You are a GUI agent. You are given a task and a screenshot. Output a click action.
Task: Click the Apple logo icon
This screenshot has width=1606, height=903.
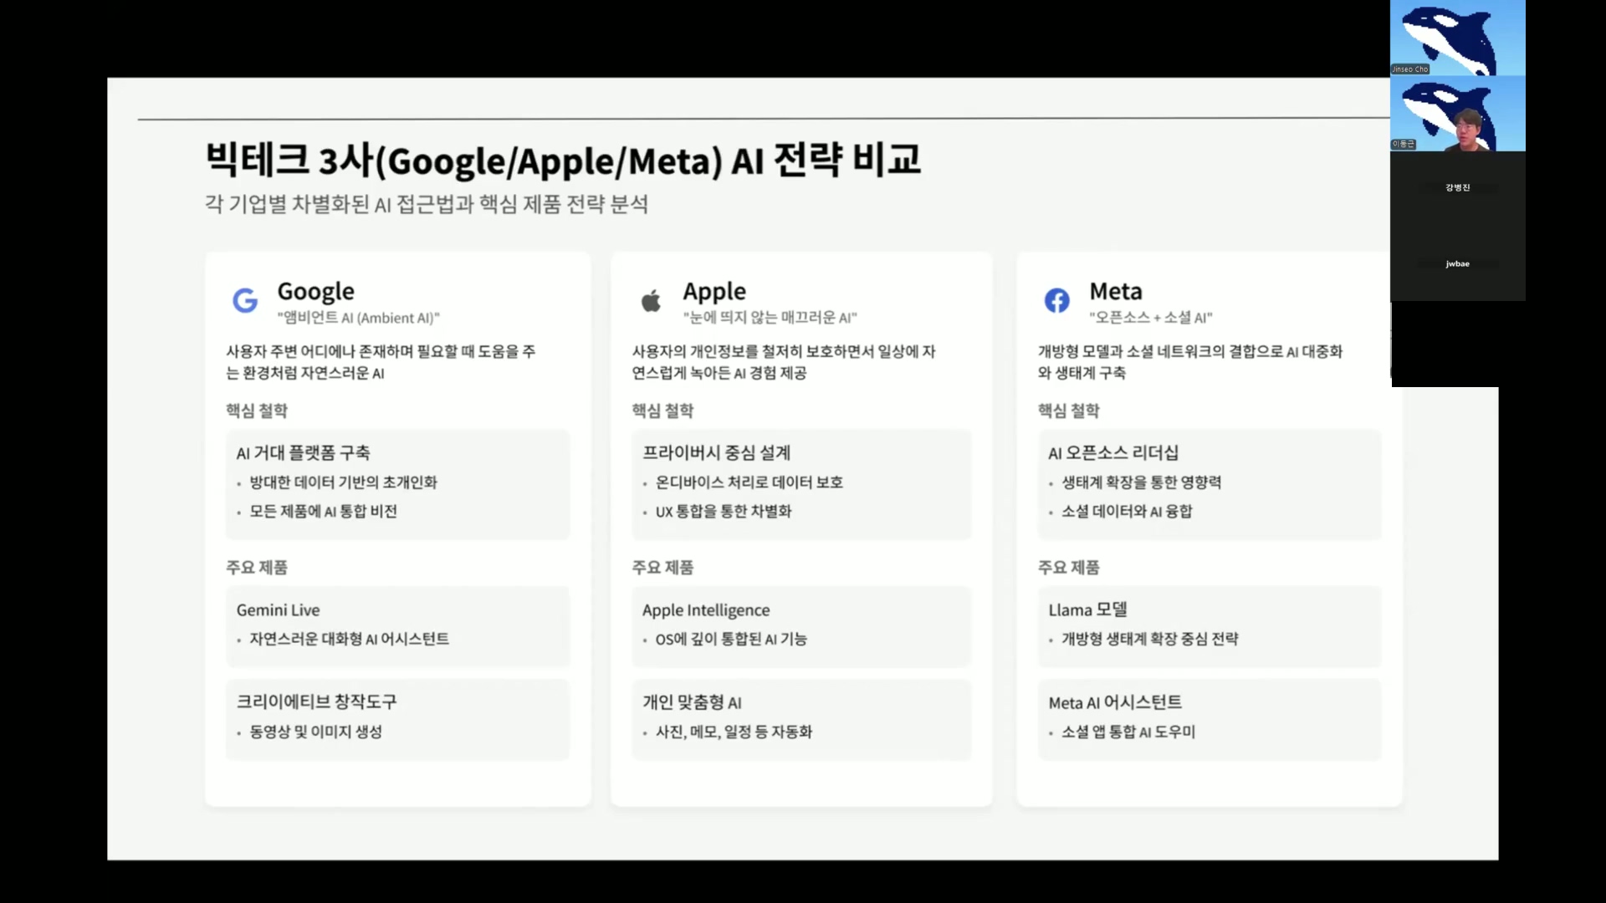[x=651, y=300]
